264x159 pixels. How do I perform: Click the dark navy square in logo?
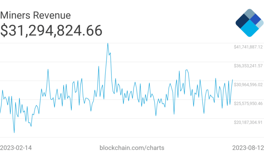(243, 21)
